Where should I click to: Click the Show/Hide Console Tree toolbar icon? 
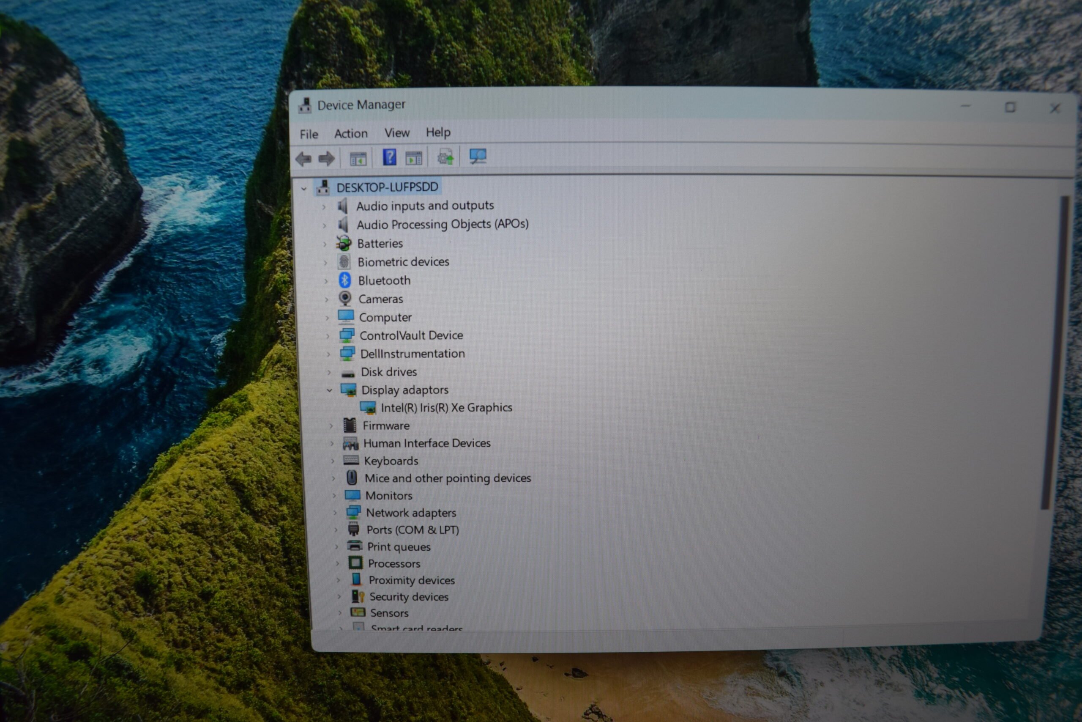[358, 159]
